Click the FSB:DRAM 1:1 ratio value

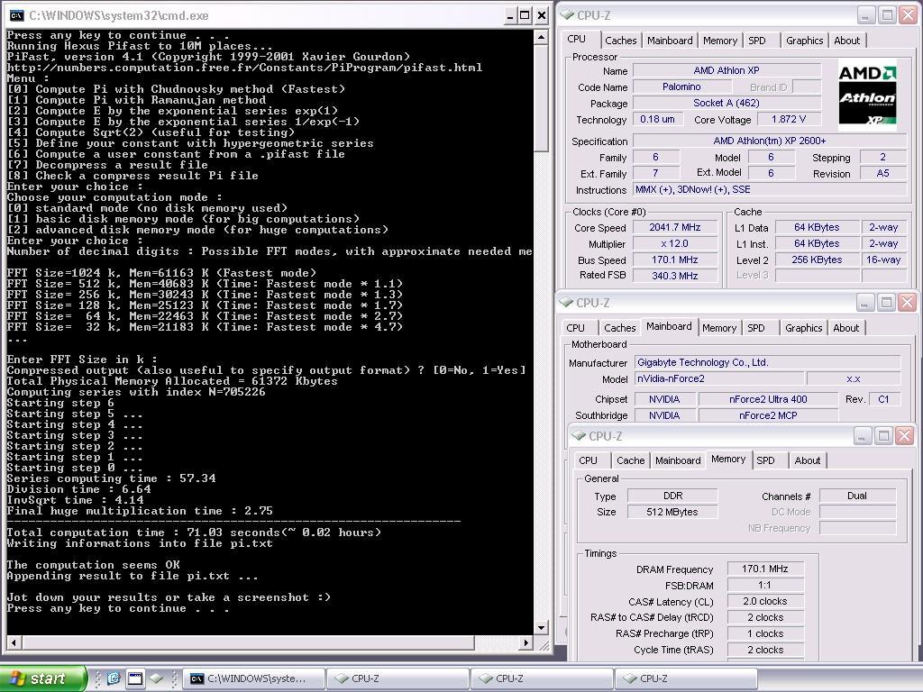point(764,585)
